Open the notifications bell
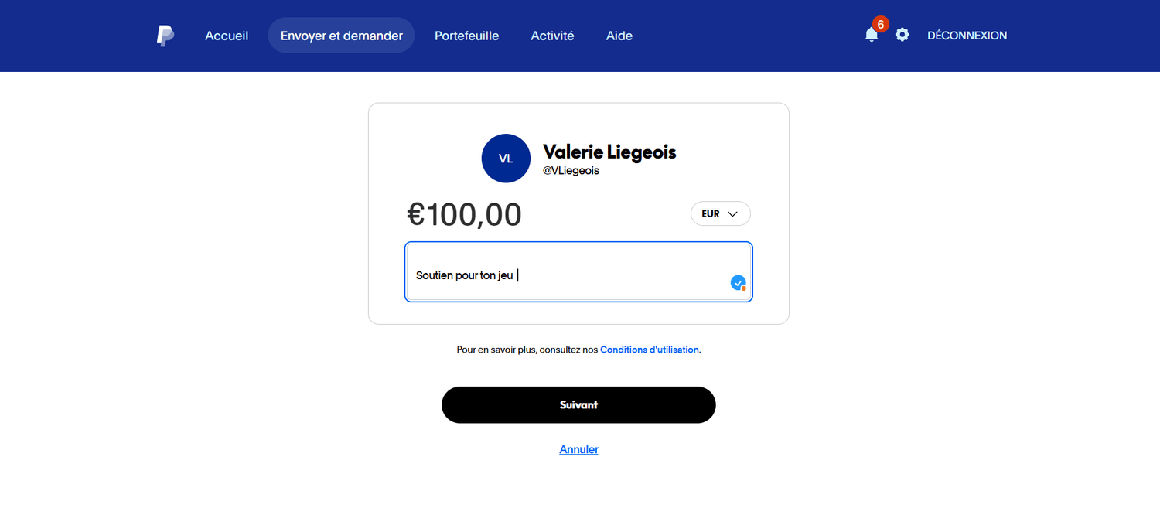 (872, 36)
